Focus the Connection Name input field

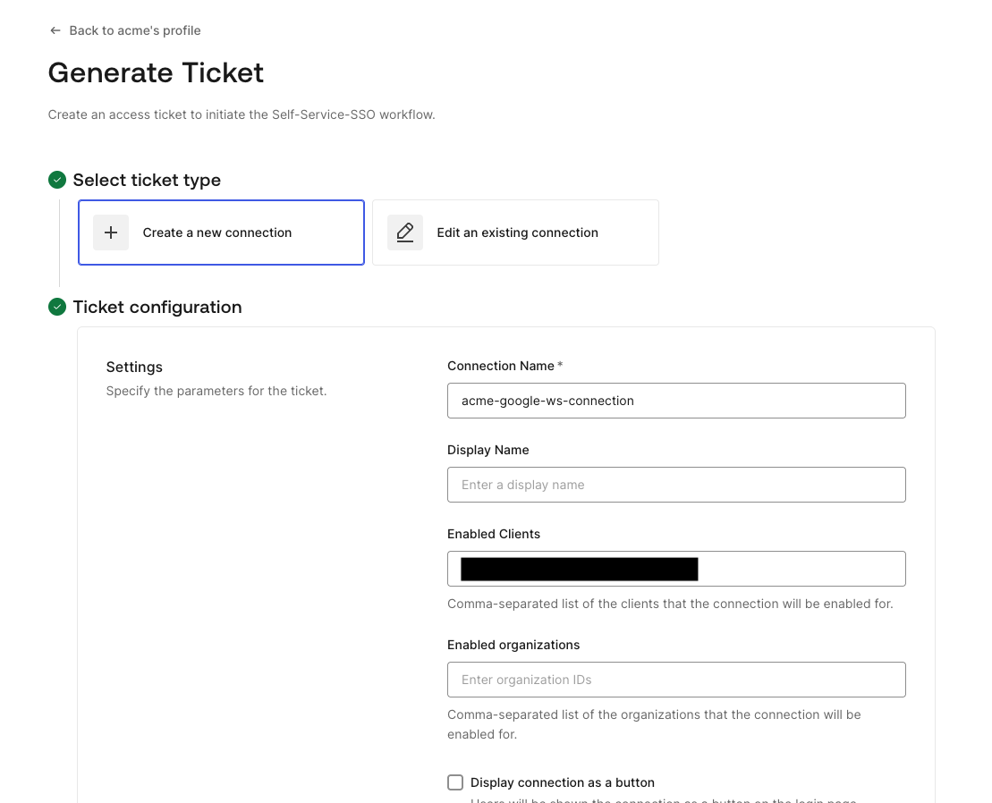676,401
